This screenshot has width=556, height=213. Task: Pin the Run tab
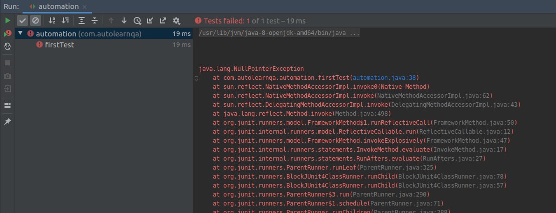pos(8,122)
